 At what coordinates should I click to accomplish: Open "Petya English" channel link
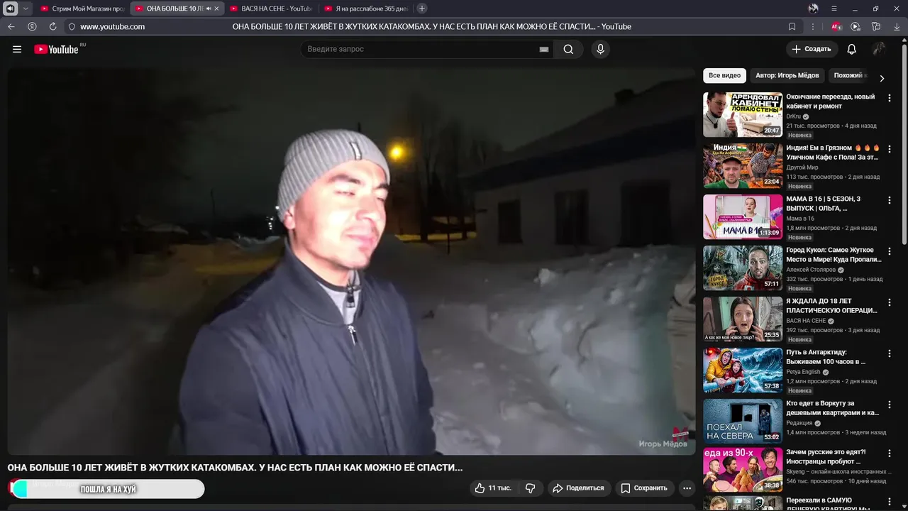pyautogui.click(x=803, y=372)
